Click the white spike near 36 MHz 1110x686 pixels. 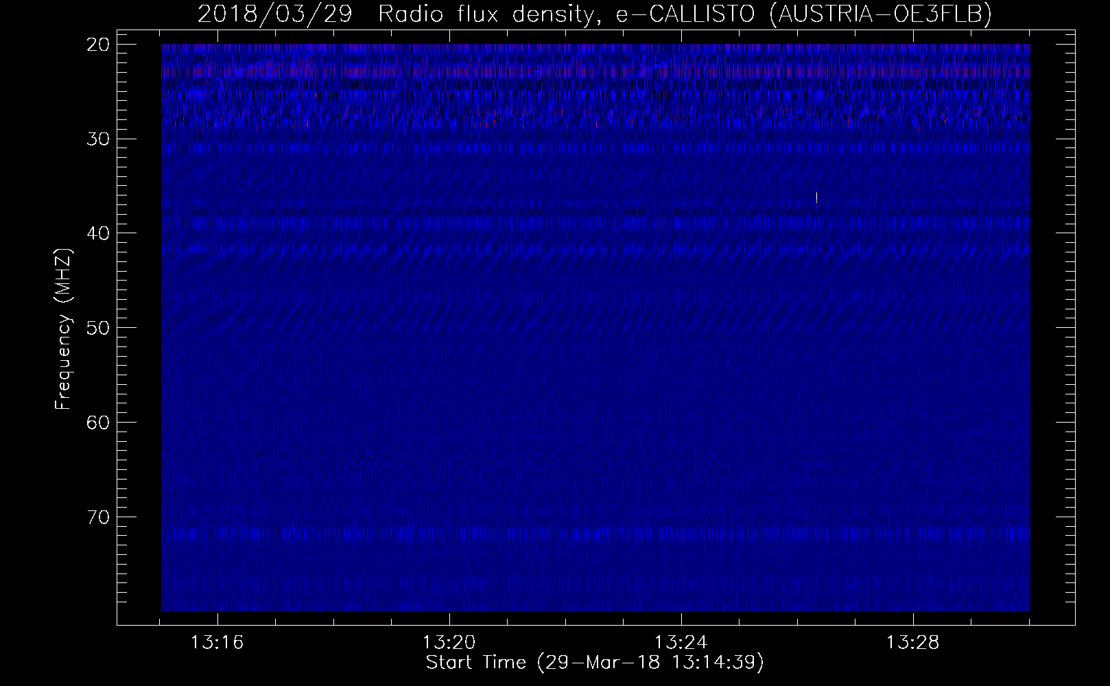pyautogui.click(x=816, y=198)
